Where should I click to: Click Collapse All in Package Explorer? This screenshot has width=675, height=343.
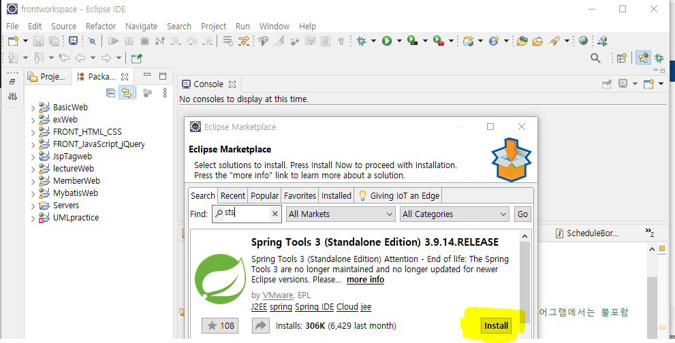click(110, 93)
